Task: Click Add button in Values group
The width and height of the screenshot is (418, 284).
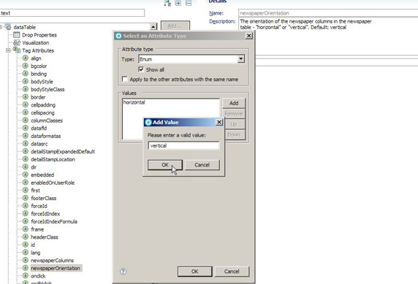Action: pyautogui.click(x=234, y=103)
